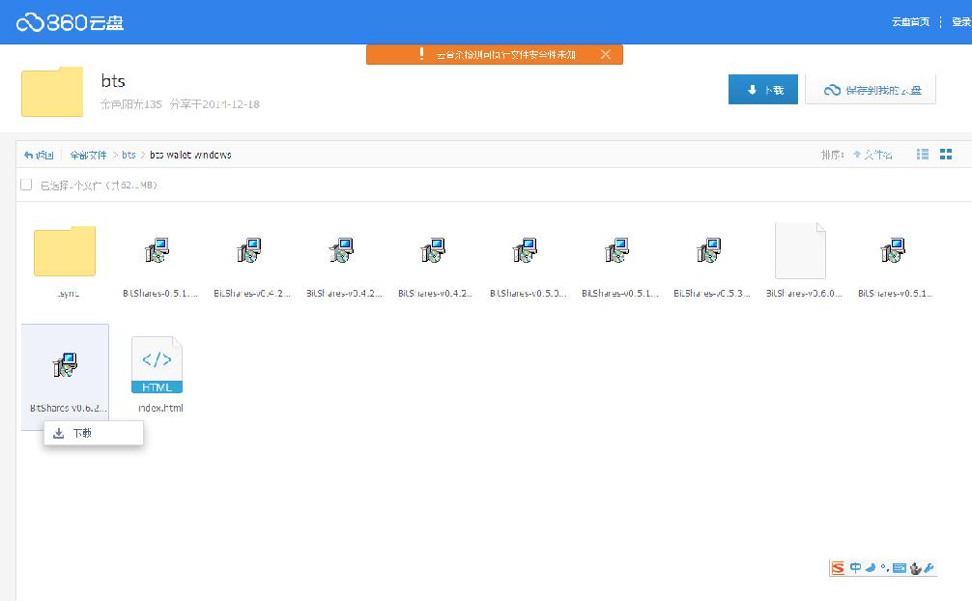Screen dimensions: 972x601
Task: Open the .sync folder
Action: pos(65,252)
